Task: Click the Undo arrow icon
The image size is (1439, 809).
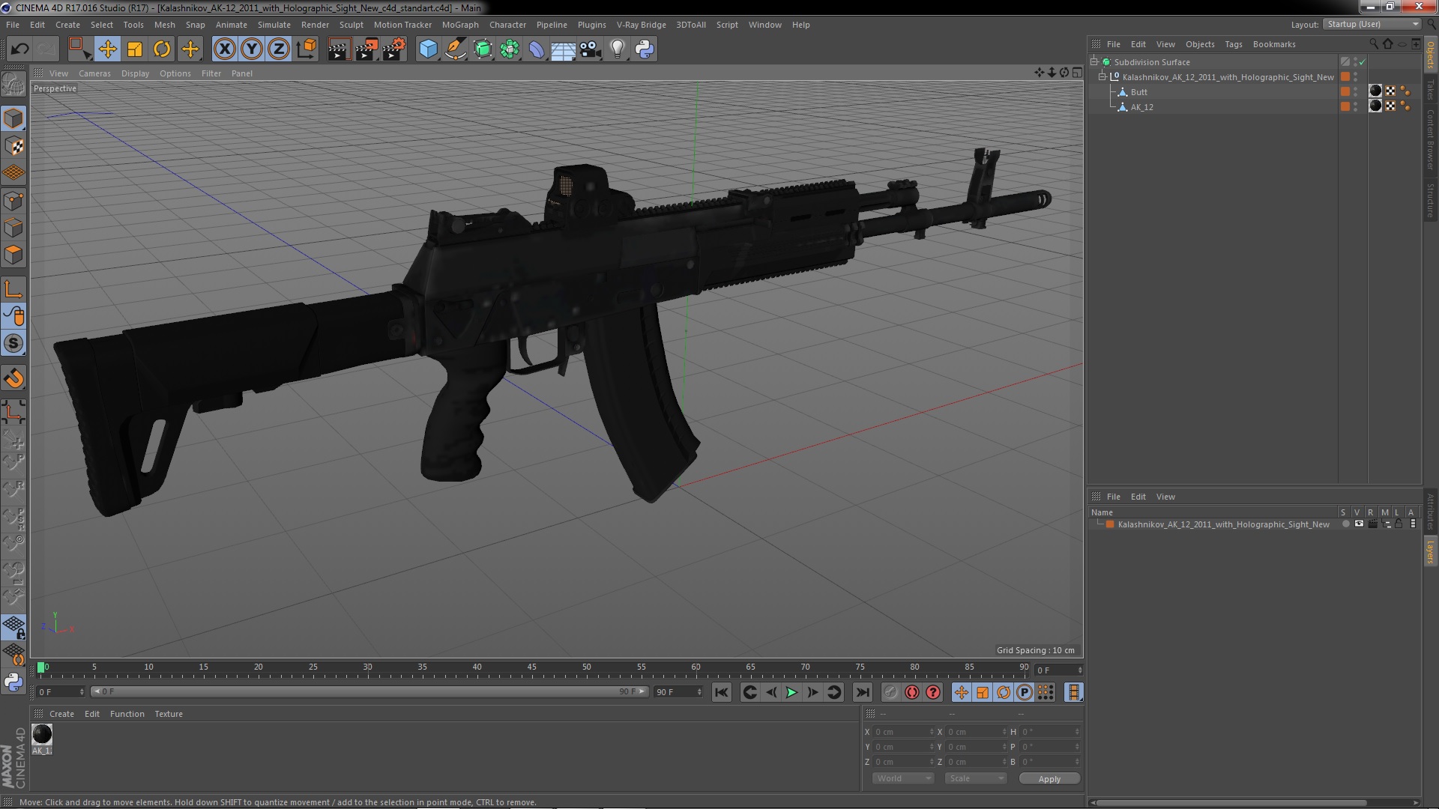Action: pyautogui.click(x=19, y=49)
